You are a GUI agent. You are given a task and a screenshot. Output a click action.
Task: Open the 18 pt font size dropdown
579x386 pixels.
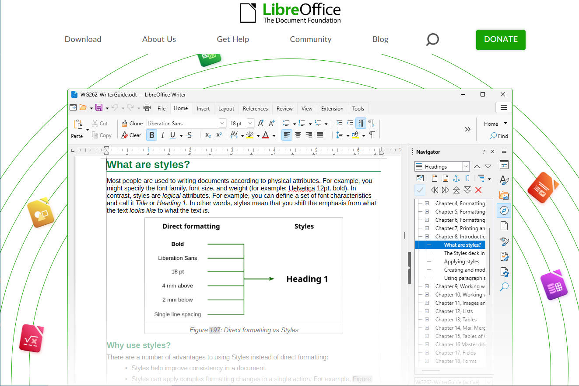pos(250,123)
